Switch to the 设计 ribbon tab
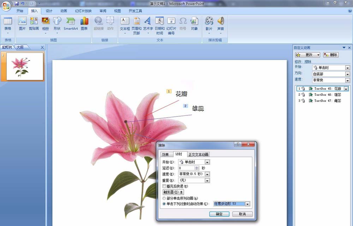The height and width of the screenshot is (226, 353). (49, 11)
